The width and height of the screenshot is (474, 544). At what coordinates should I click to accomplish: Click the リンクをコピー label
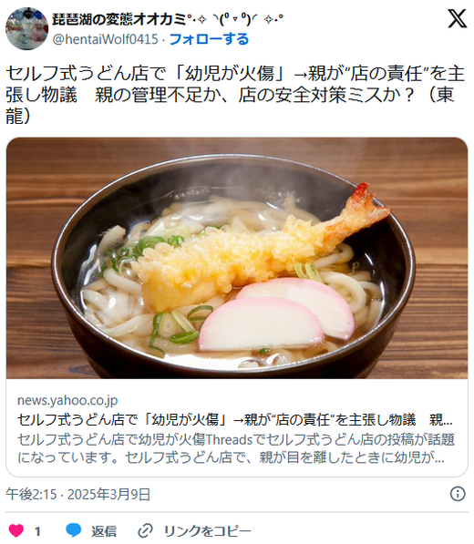pos(207,531)
